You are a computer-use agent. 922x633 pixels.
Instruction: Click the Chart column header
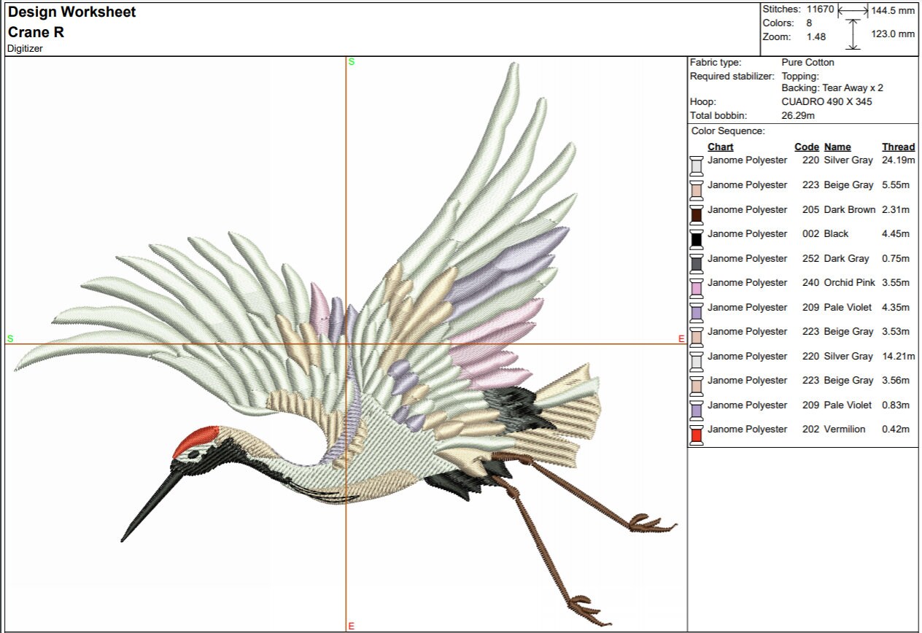(x=720, y=147)
